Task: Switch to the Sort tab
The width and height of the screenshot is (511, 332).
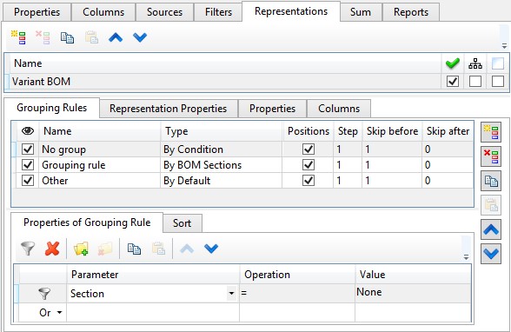Action: tap(182, 223)
